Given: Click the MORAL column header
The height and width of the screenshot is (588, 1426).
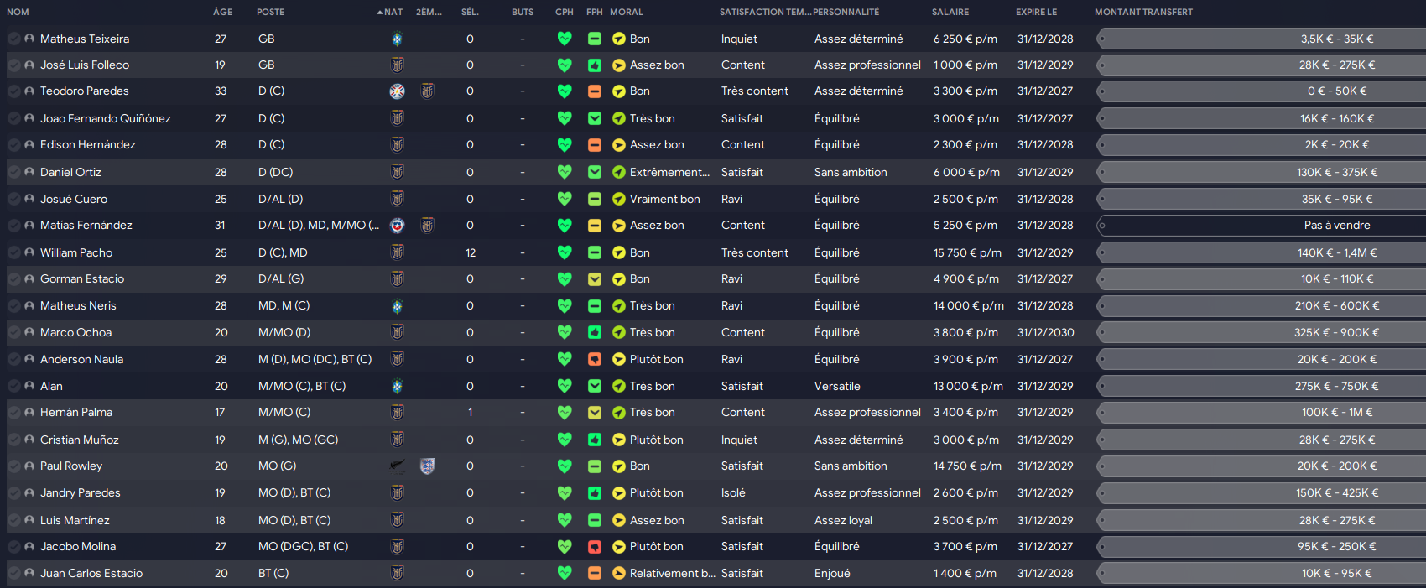Looking at the screenshot, I should (627, 12).
